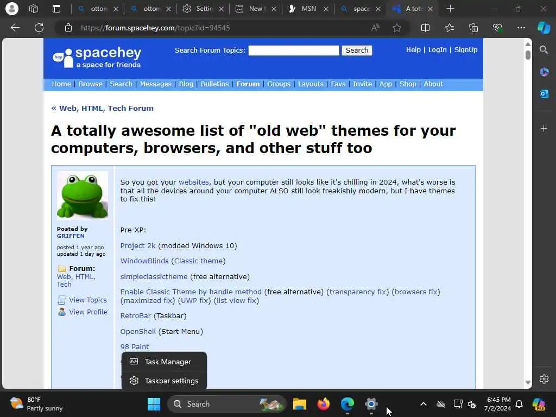Image resolution: width=556 pixels, height=417 pixels.
Task: Open the Microsoft 365 sidebar icon
Action: tap(544, 72)
